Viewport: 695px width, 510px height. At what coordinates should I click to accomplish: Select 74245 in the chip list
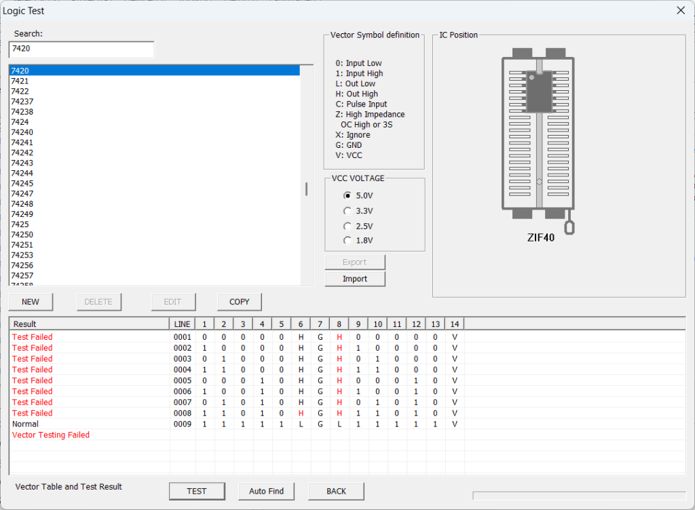pos(22,183)
